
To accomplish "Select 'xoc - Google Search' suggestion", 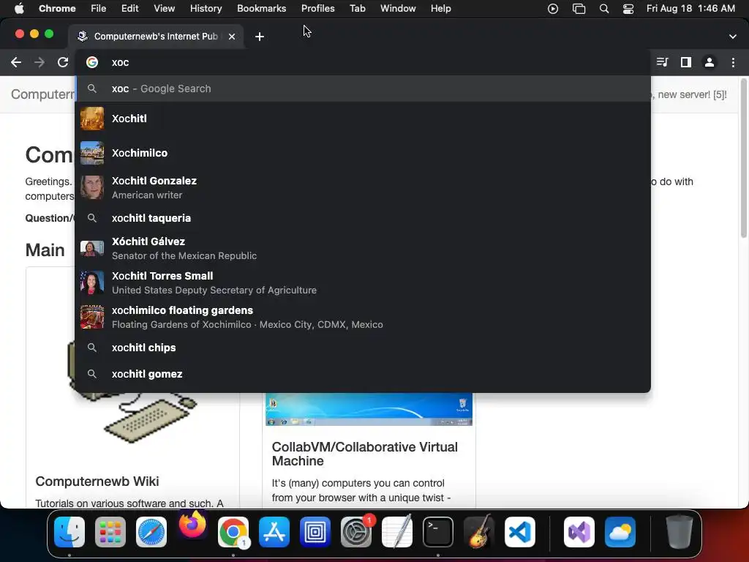I will [363, 89].
